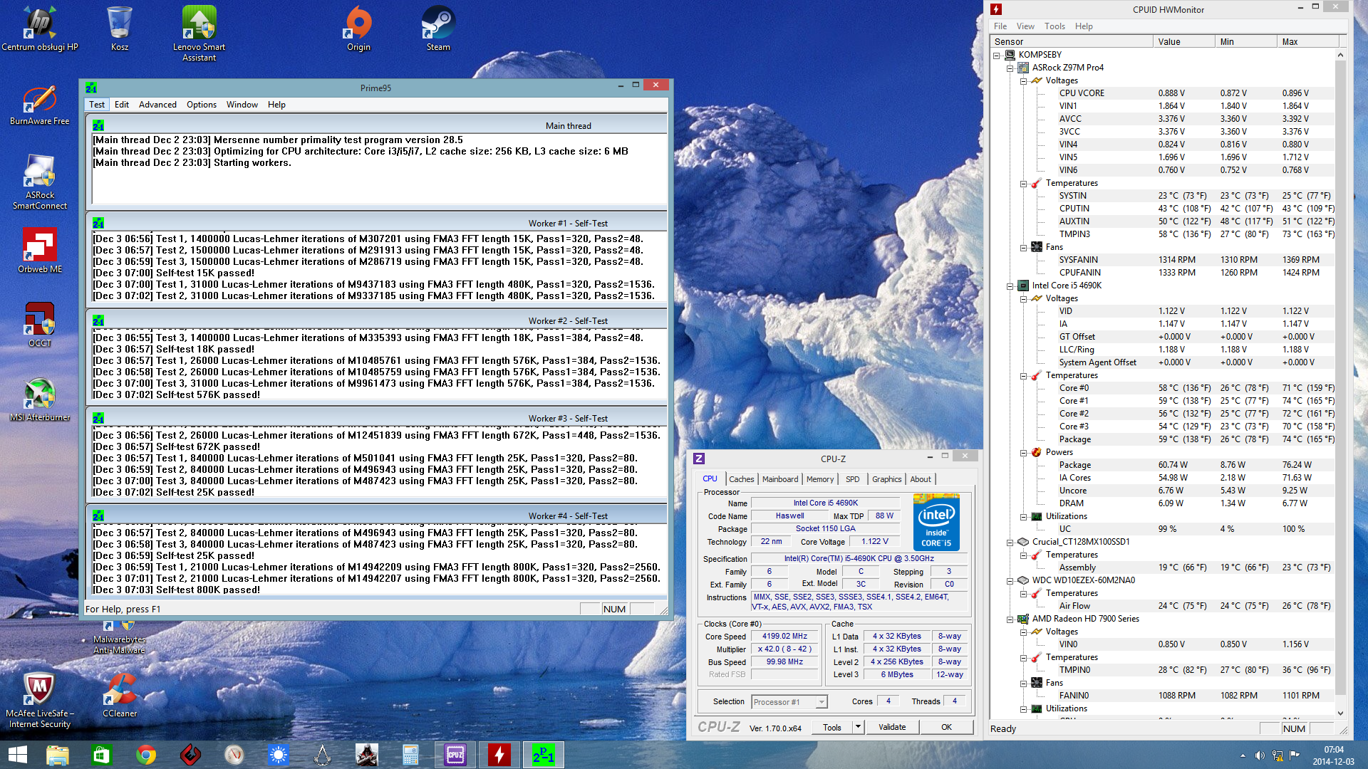Open the Options menu in Prime95
This screenshot has height=769, width=1368.
[202, 105]
